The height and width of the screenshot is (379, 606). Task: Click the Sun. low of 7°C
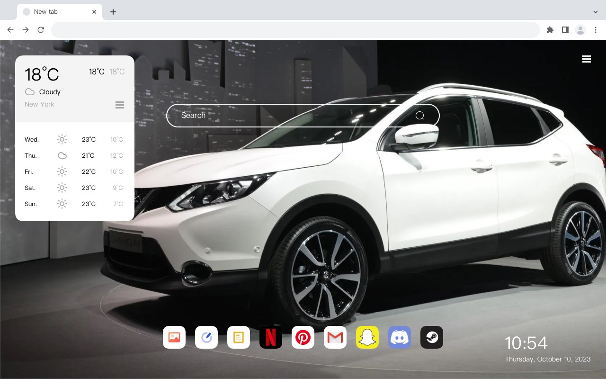click(118, 204)
